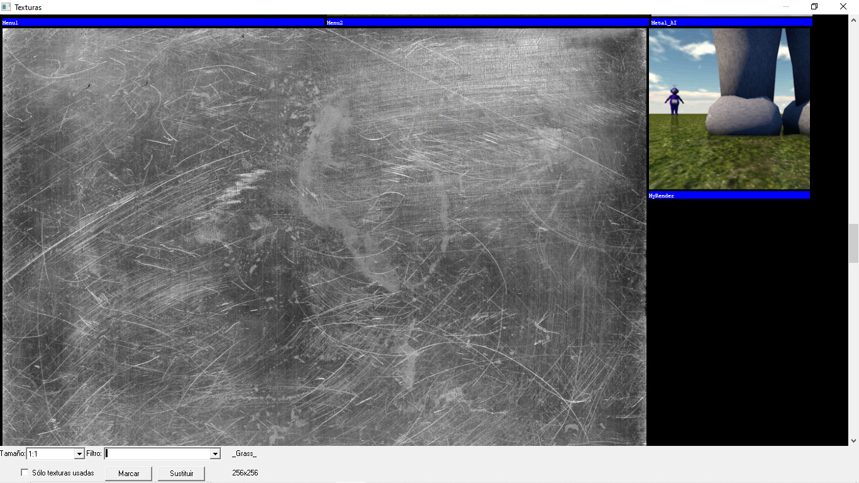Close the Texturas window
859x483 pixels.
[843, 7]
